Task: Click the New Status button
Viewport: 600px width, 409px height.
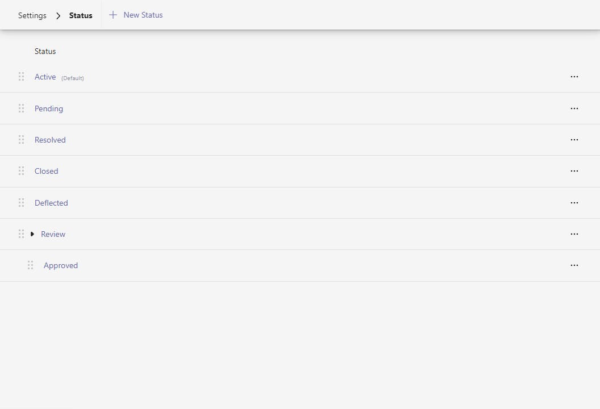Action: coord(136,15)
